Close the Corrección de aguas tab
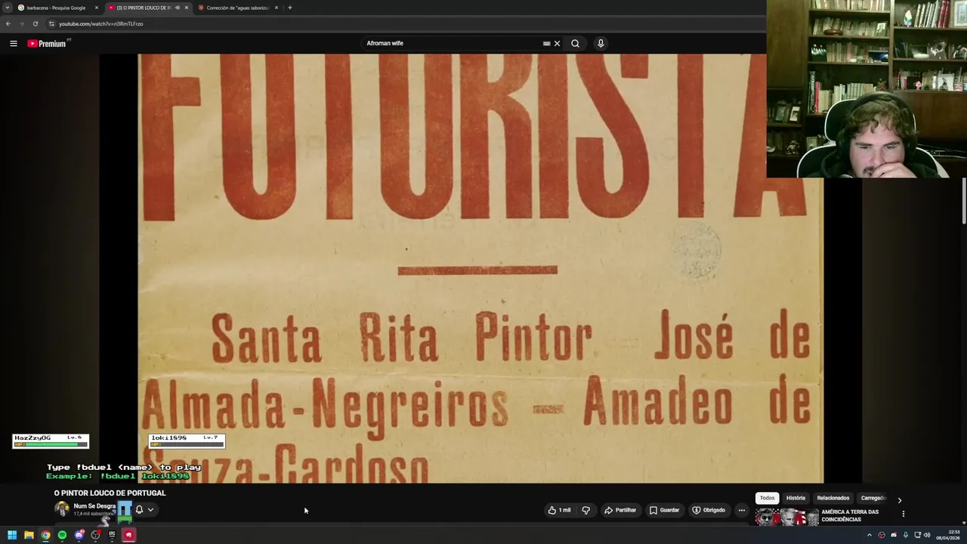This screenshot has width=967, height=544. [277, 8]
